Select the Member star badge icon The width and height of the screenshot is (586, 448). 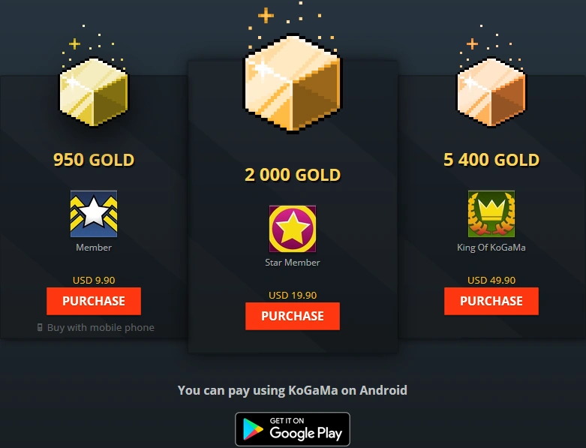coord(94,214)
